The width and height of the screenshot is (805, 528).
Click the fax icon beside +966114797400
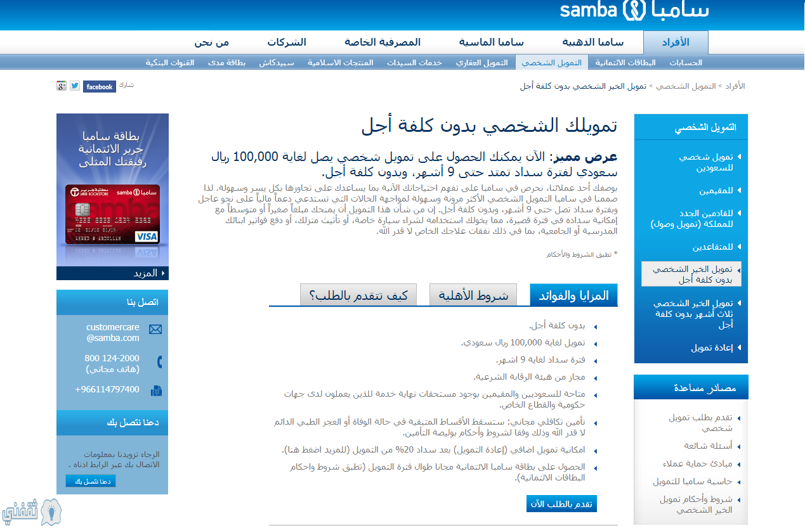(x=156, y=390)
